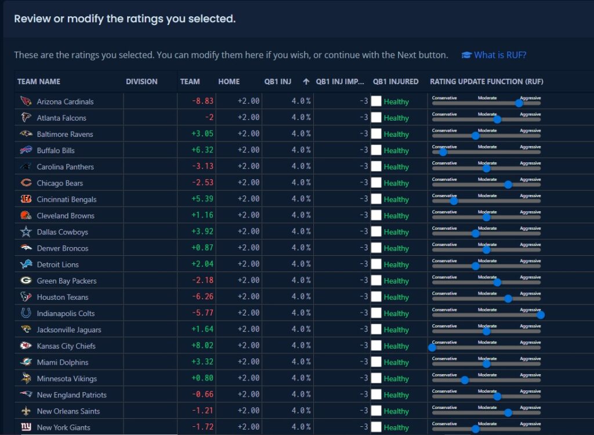Click the Cincinnati Bengals team logo
Image resolution: width=594 pixels, height=435 pixels.
click(x=26, y=199)
